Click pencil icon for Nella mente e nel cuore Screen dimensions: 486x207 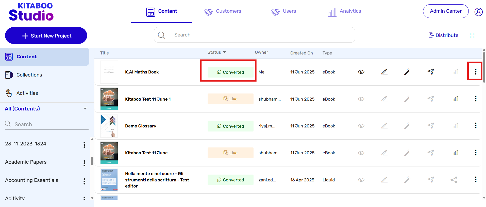click(x=384, y=180)
